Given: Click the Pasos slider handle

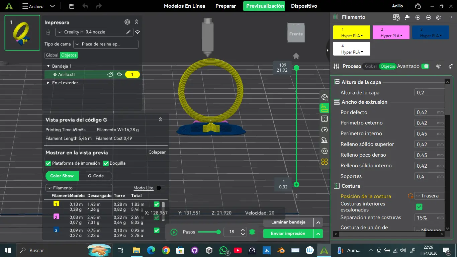Looking at the screenshot, I should coord(218,232).
